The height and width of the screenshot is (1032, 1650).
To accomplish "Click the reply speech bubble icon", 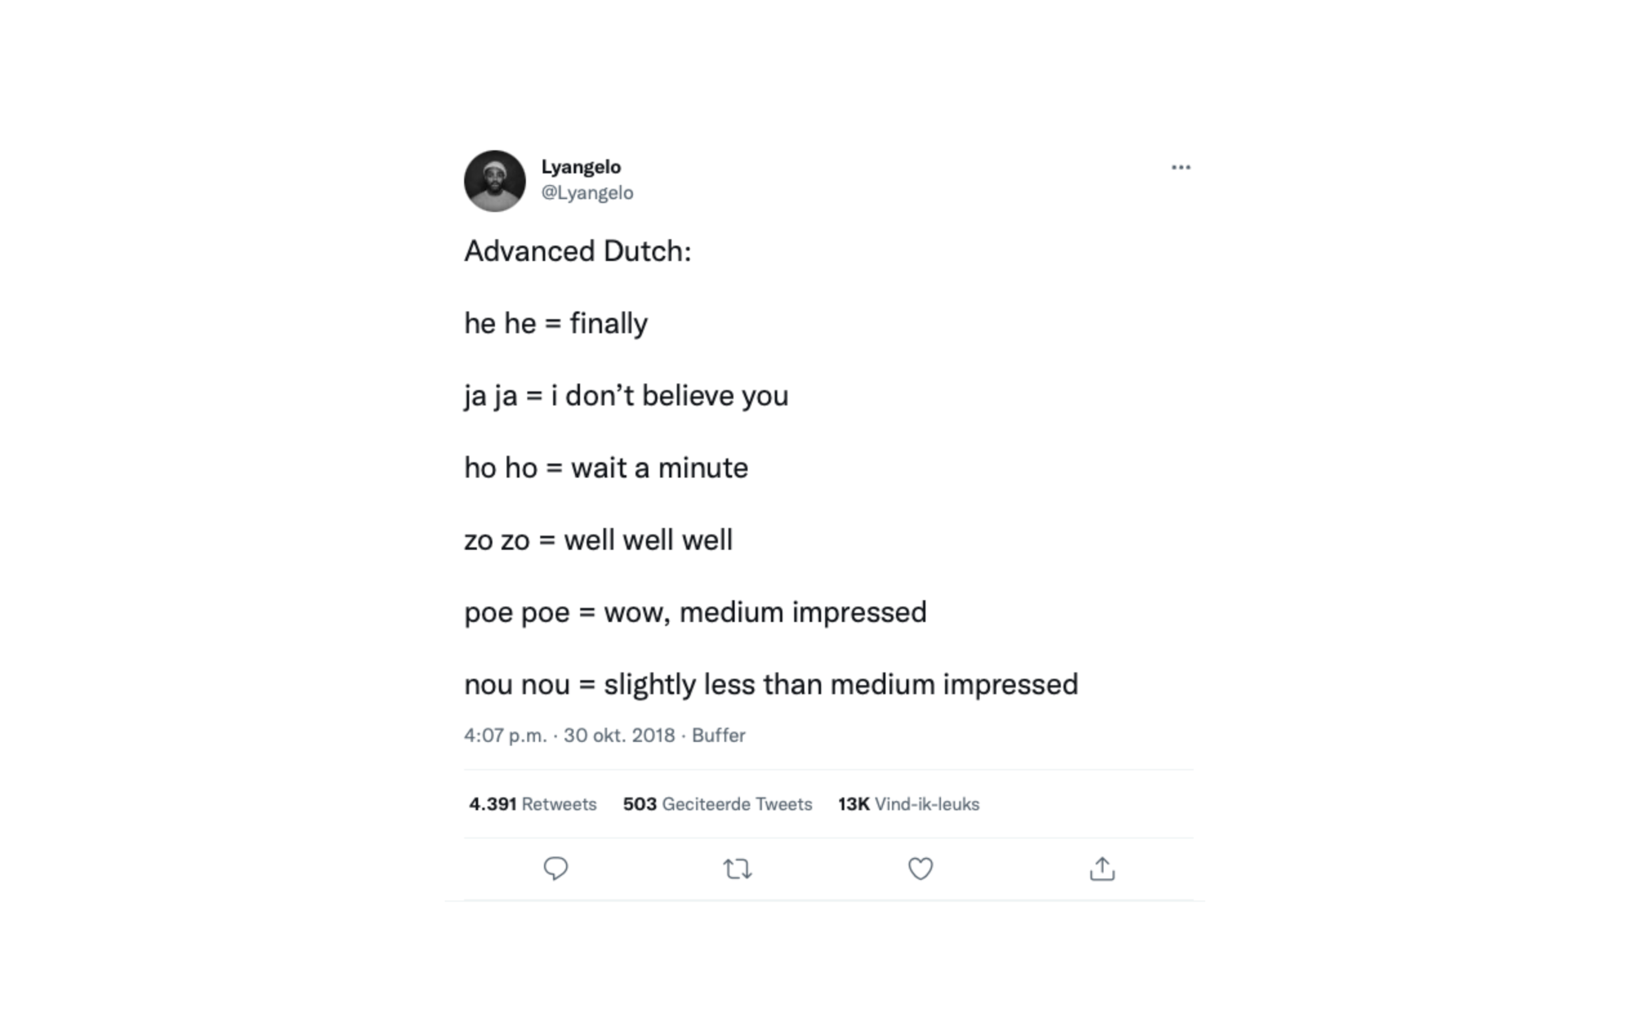I will (x=556, y=868).
